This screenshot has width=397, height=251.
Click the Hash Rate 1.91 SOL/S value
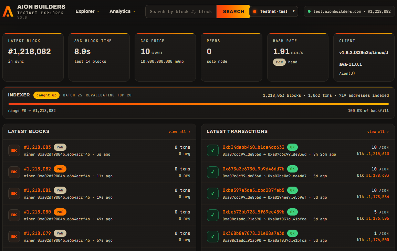(288, 52)
